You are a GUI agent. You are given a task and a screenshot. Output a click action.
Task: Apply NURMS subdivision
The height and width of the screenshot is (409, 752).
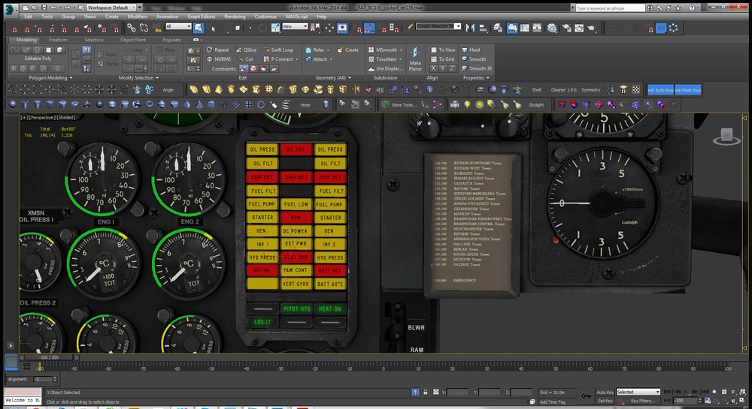point(217,59)
